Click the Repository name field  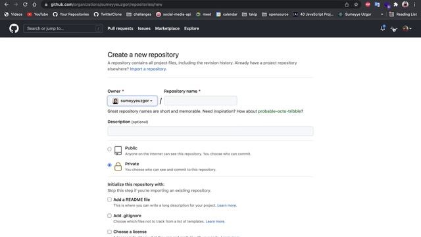click(x=200, y=101)
